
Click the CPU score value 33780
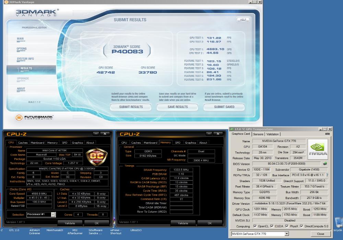[x=147, y=72]
